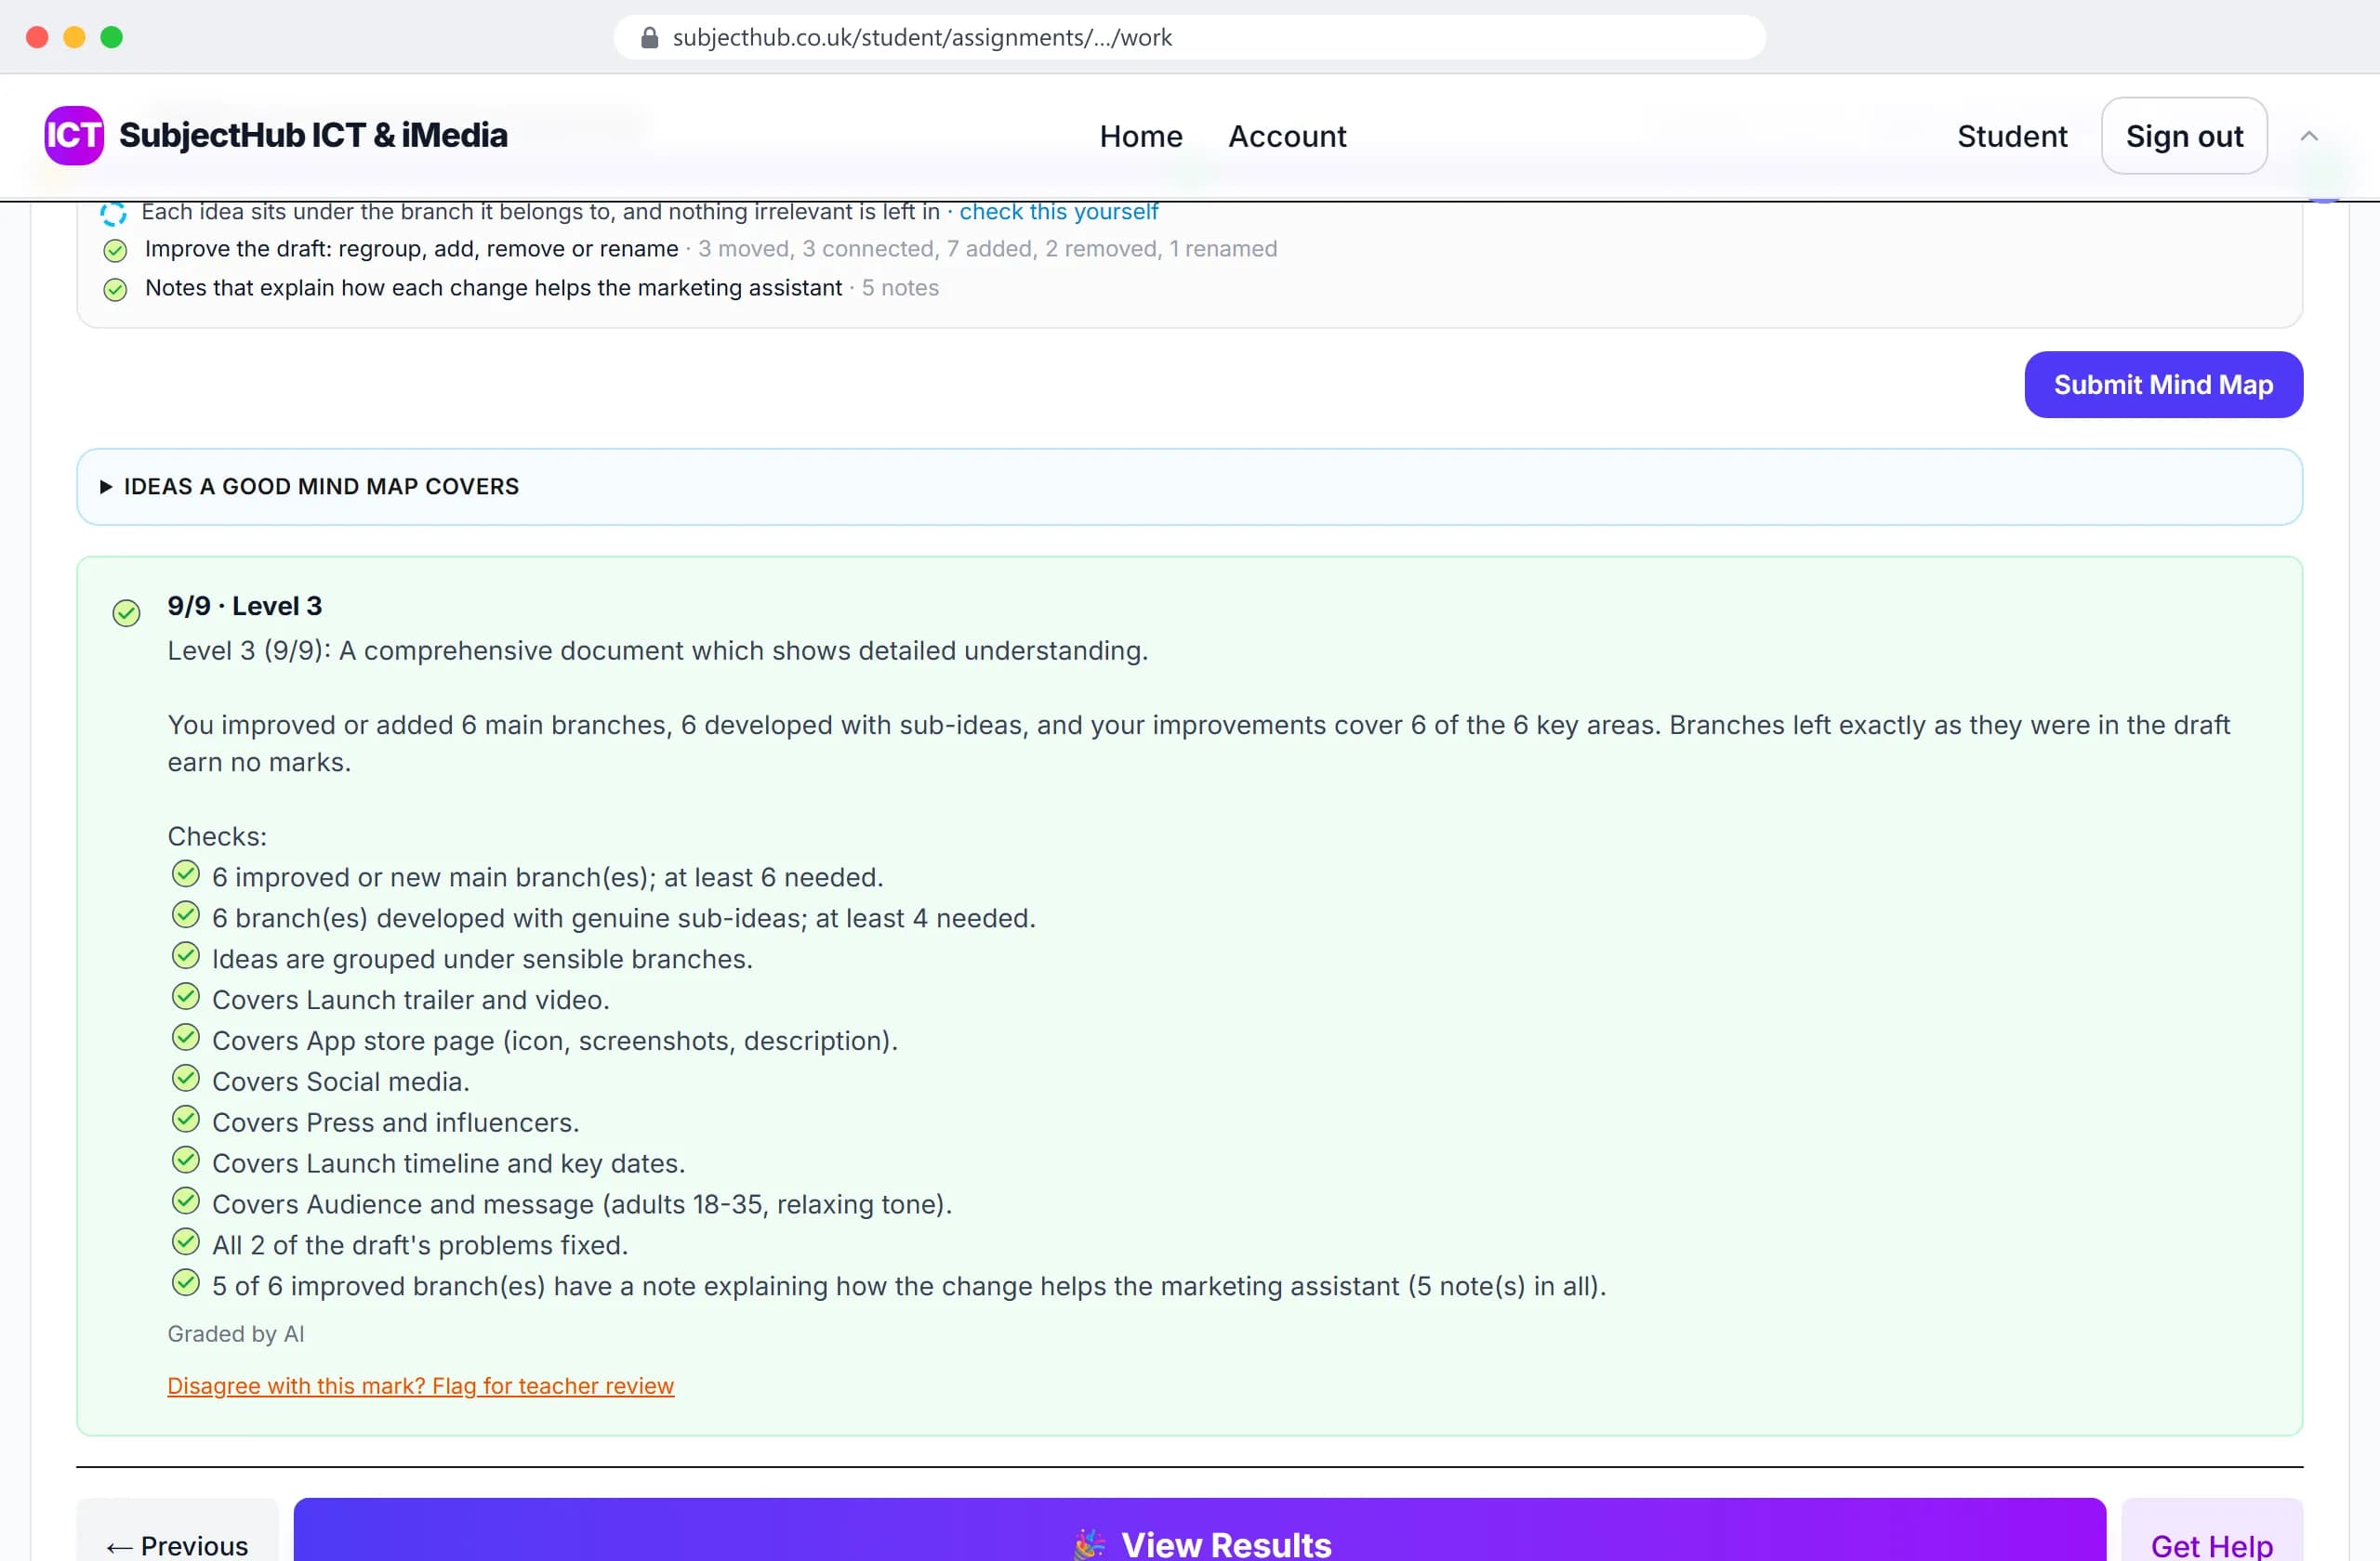
Task: Click the Student role label
Action: [2012, 136]
